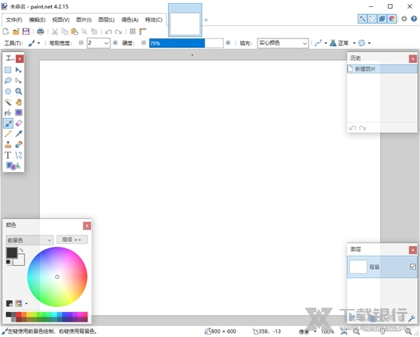Open the 视图(V) menu
420x337 pixels.
tap(61, 20)
